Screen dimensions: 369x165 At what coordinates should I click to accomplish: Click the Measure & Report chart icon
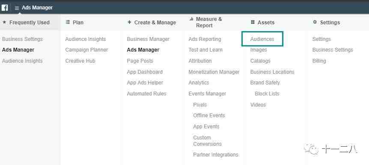click(x=191, y=19)
